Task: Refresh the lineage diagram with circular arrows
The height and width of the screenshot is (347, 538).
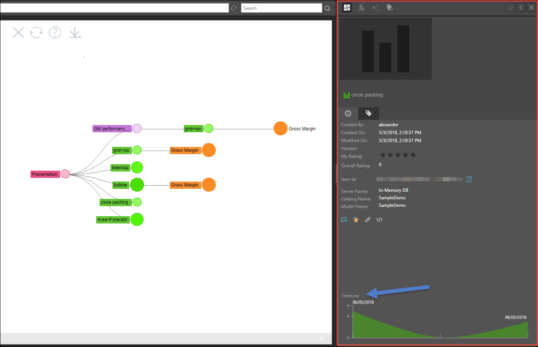Action: (36, 33)
